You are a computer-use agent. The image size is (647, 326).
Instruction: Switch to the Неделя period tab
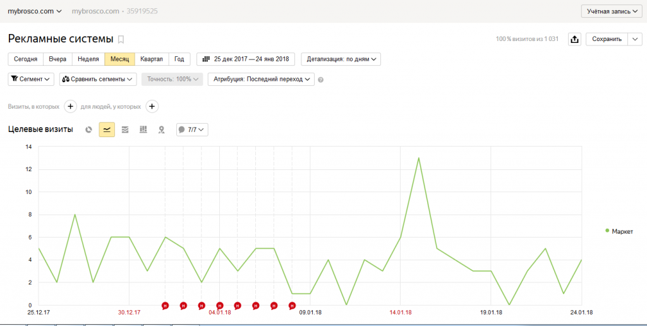[x=88, y=59]
